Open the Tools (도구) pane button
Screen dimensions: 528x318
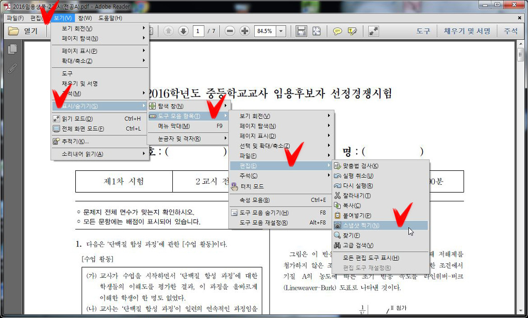pyautogui.click(x=423, y=31)
